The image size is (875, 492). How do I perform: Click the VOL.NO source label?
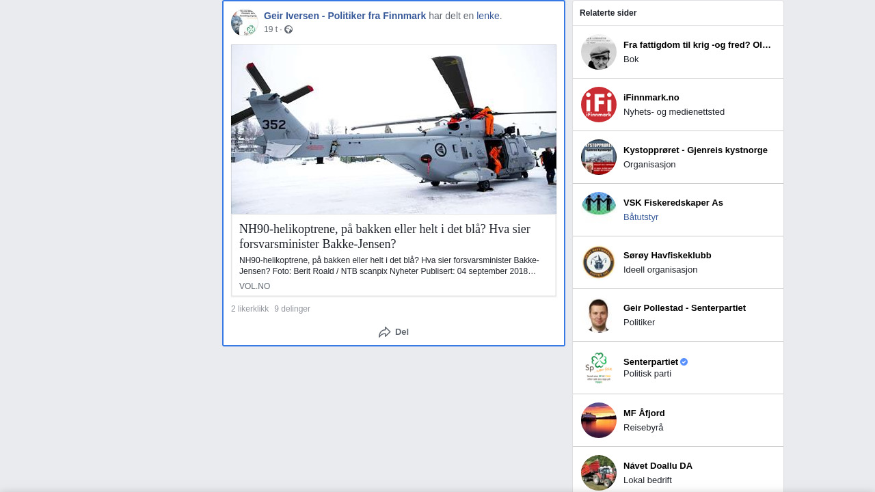[x=254, y=286]
